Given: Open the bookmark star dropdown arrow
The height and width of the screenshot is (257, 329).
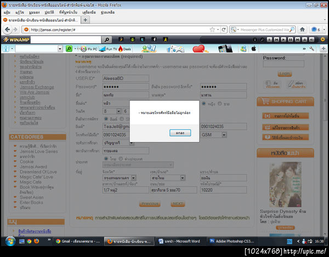Looking at the screenshot, I should (x=218, y=30).
